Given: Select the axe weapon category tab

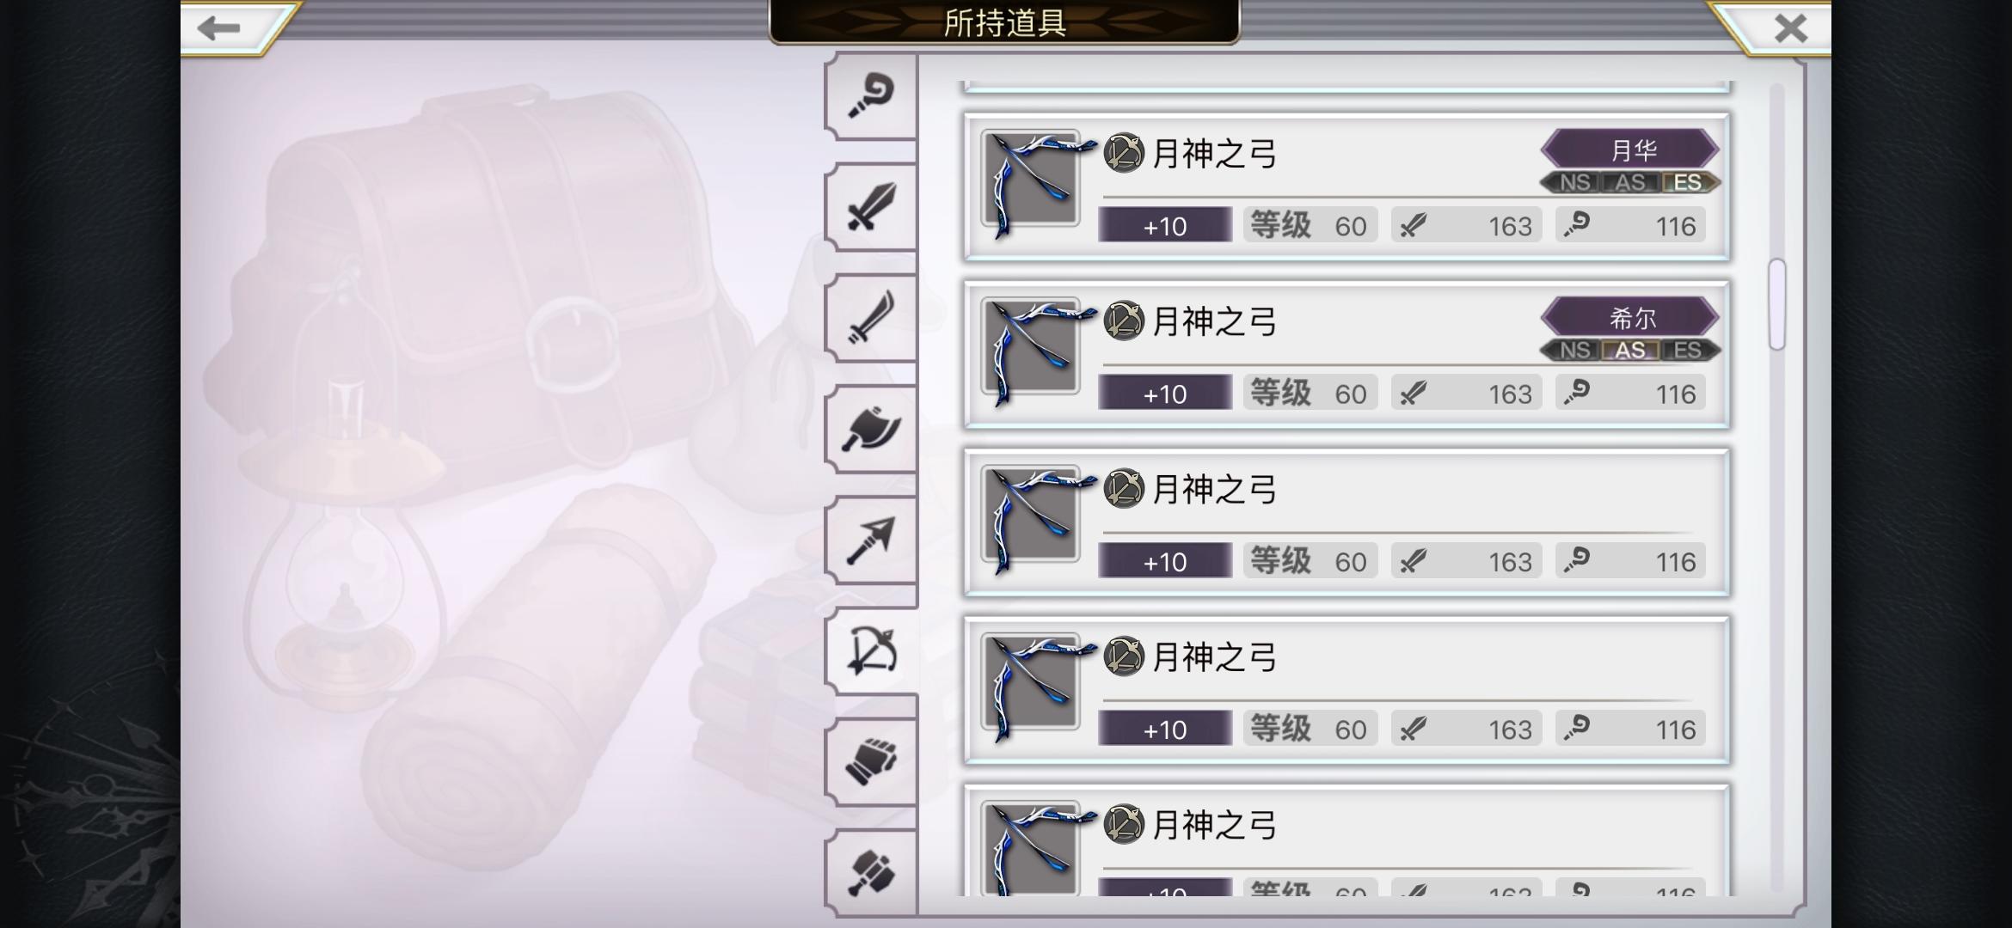Looking at the screenshot, I should pos(870,429).
